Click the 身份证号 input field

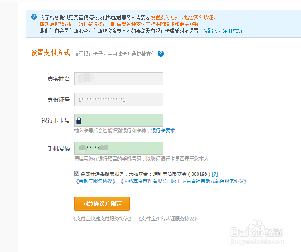click(119, 100)
